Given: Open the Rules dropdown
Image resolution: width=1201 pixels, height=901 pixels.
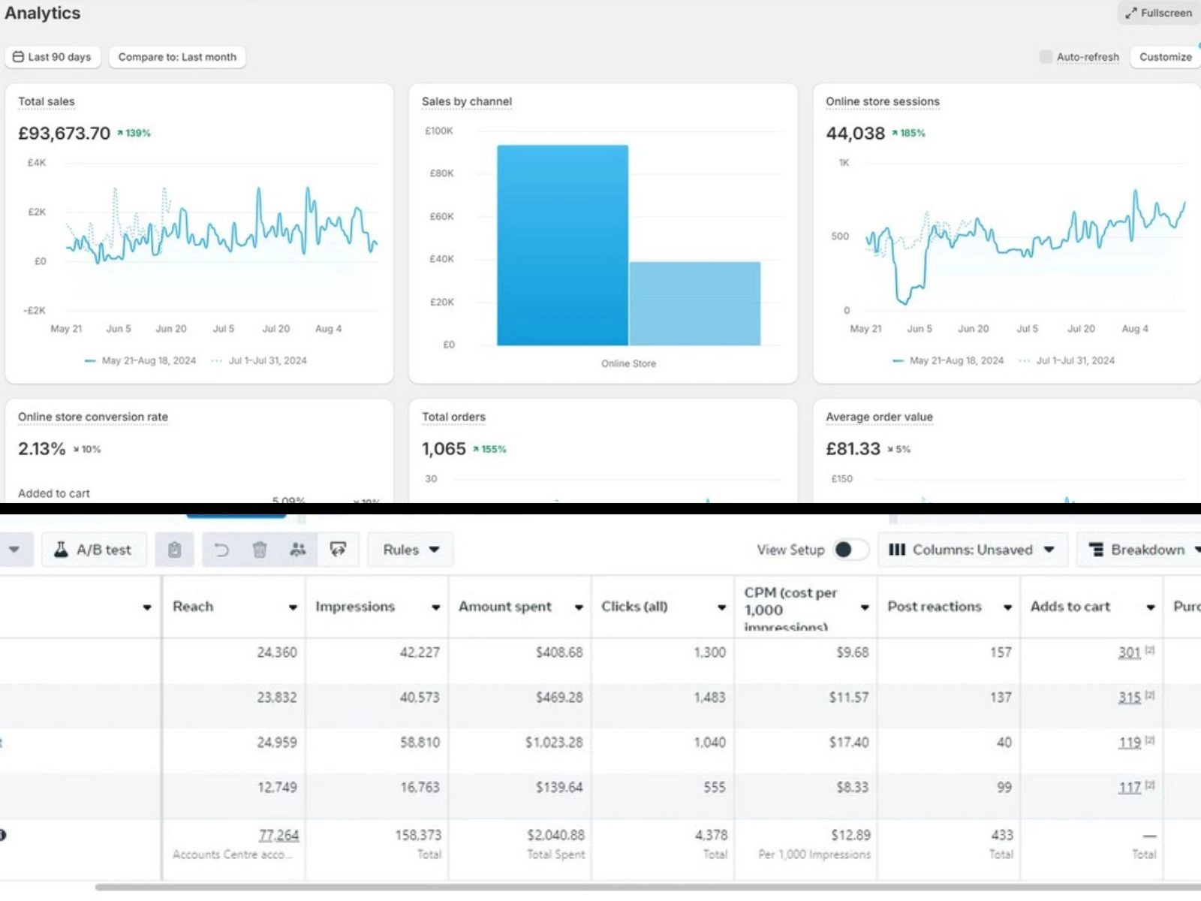Looking at the screenshot, I should [x=411, y=550].
